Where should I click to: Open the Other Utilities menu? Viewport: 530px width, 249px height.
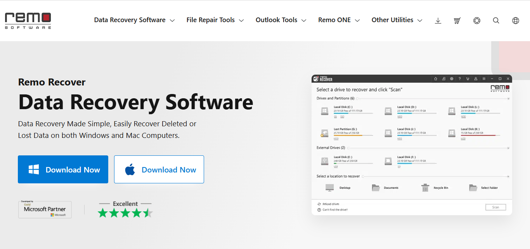coord(397,20)
